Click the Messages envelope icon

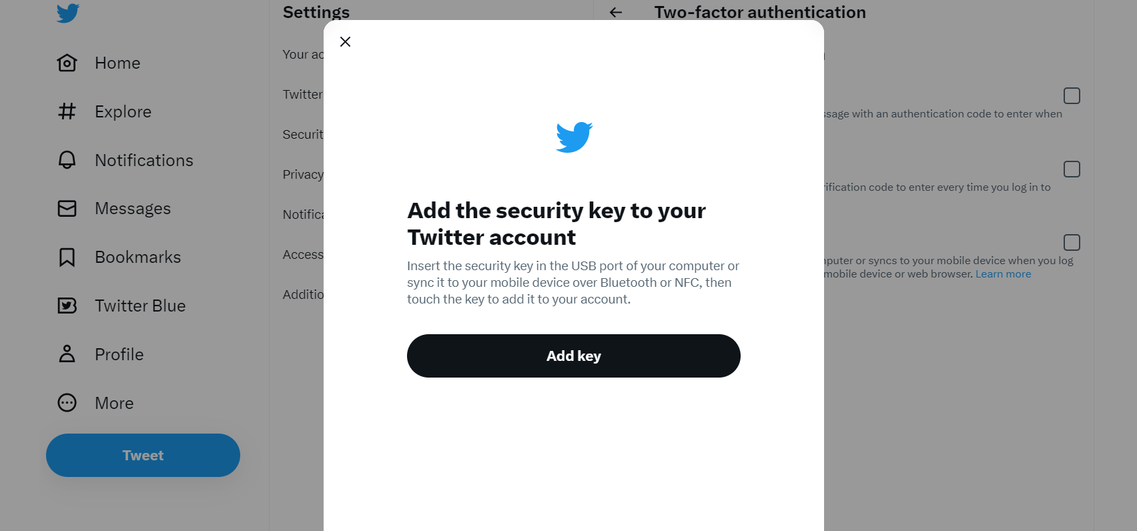click(67, 209)
